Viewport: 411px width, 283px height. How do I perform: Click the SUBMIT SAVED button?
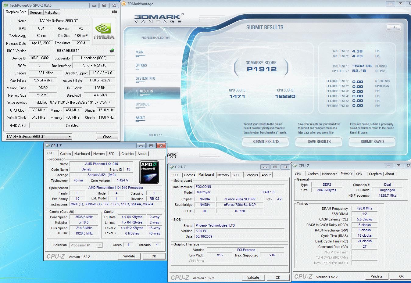(372, 141)
